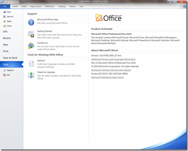Go to the Recent documents tab
The width and height of the screenshot is (188, 151).
[x=7, y=38]
